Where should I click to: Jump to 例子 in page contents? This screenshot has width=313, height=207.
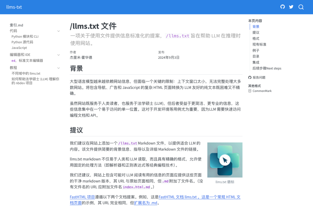coord(256,50)
